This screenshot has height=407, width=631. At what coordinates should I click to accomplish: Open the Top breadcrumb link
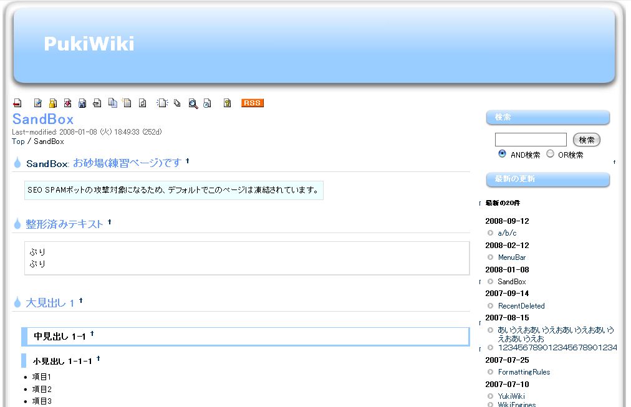[x=18, y=141]
